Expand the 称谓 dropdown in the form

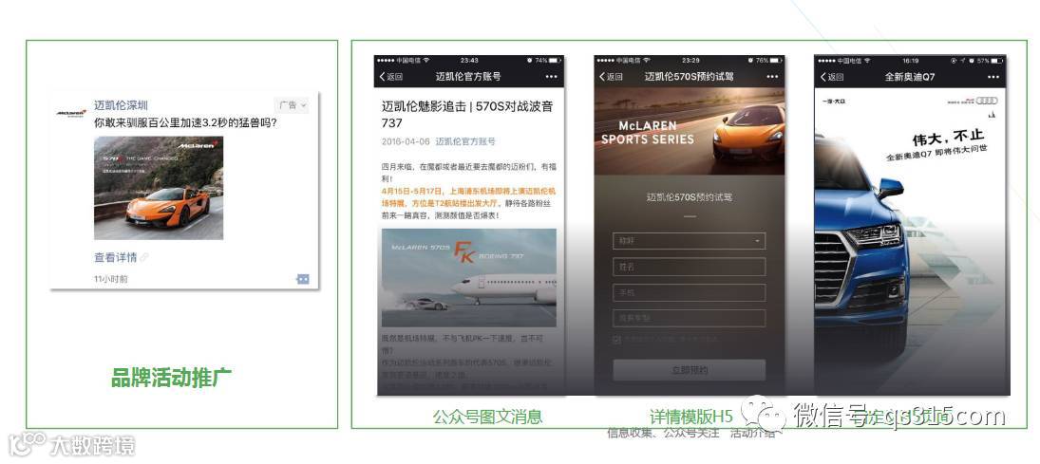pyautogui.click(x=690, y=241)
